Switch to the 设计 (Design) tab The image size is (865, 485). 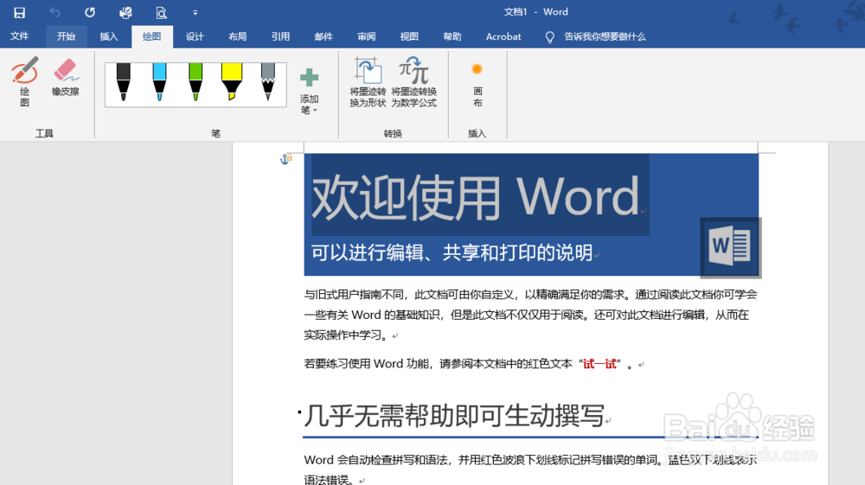click(195, 36)
